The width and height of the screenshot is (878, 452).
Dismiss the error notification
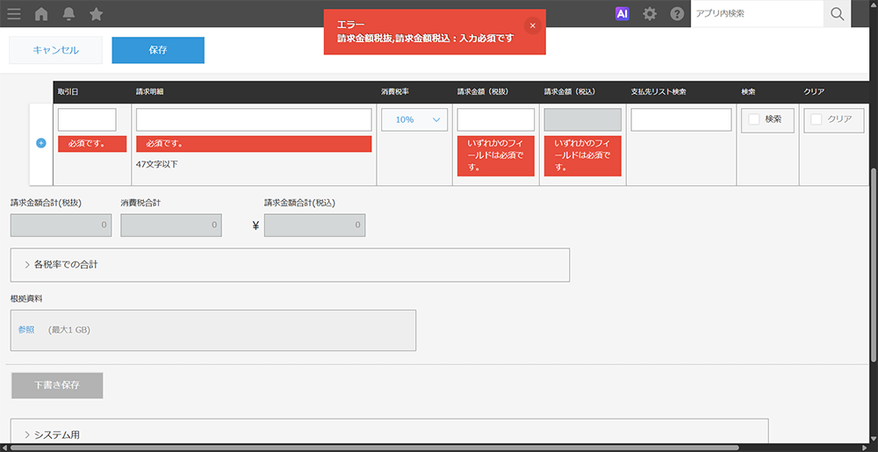(532, 25)
